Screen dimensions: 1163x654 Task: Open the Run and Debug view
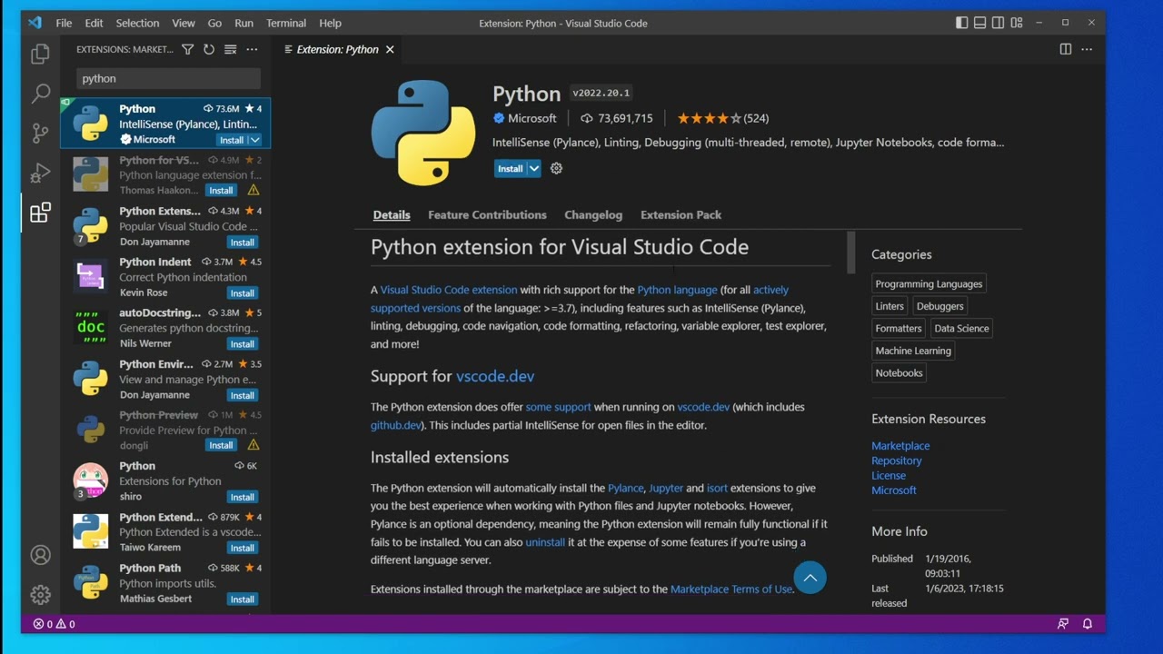(x=40, y=173)
